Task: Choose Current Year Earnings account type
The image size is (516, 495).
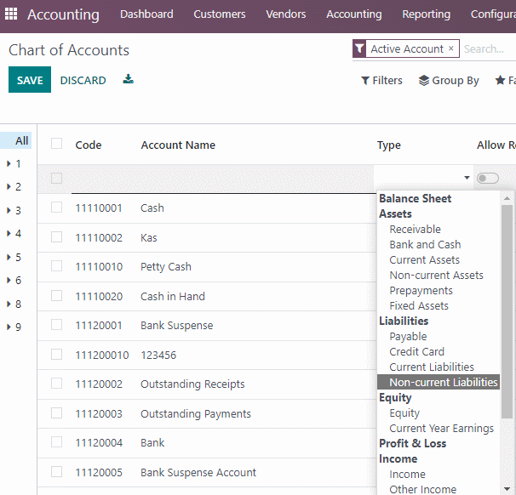Action: (x=441, y=429)
